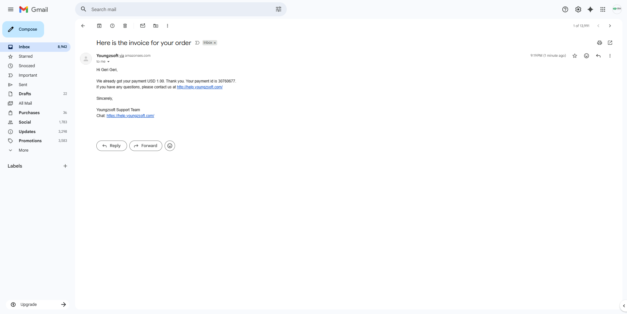Image resolution: width=627 pixels, height=314 pixels.
Task: Open search options filters
Action: click(278, 9)
